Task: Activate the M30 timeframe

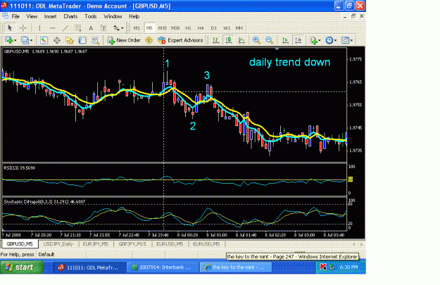Action: 175,28
